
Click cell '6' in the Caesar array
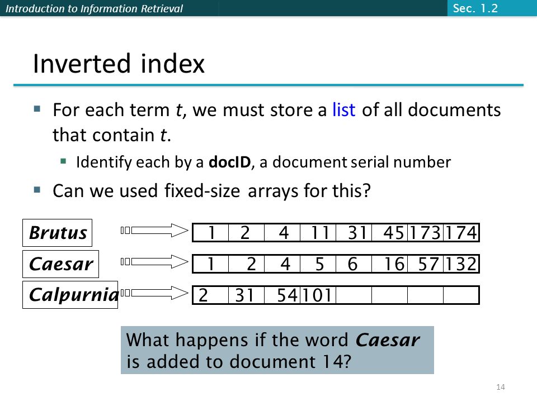[x=354, y=264]
